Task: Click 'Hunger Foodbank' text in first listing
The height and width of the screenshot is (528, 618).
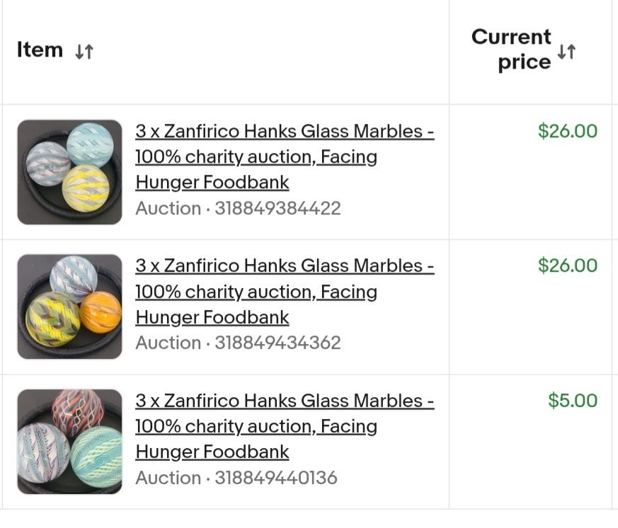Action: click(212, 183)
